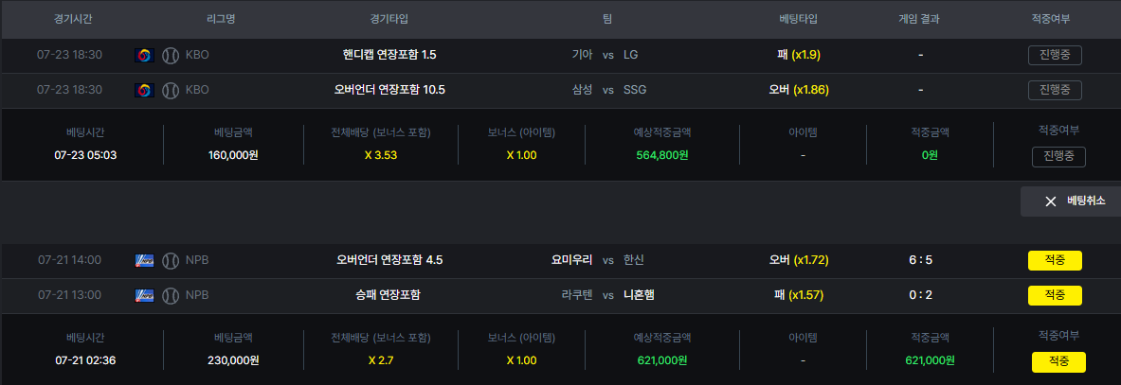
Task: Click yellow 적중 badge for 라쿠텐 vs 니혼햄
Action: [1055, 295]
